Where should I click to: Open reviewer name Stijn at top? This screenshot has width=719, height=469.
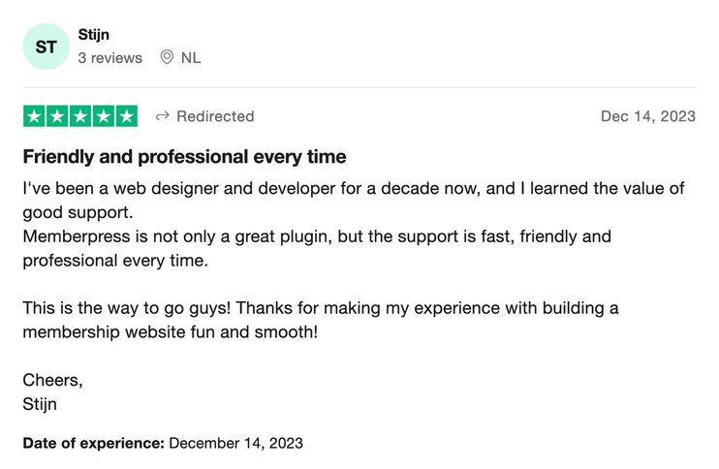[x=93, y=35]
